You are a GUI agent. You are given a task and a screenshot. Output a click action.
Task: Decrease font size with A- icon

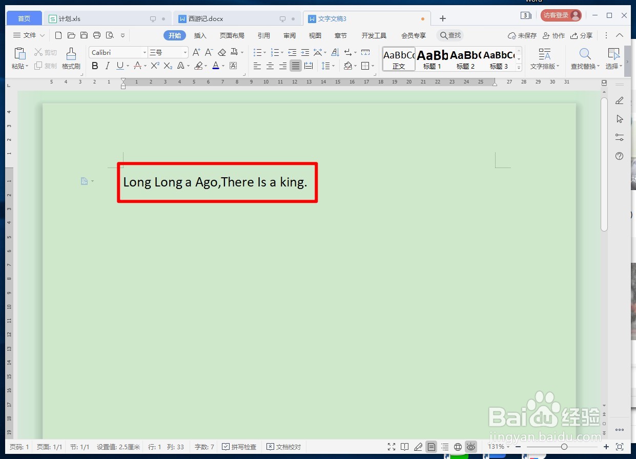[x=209, y=52]
